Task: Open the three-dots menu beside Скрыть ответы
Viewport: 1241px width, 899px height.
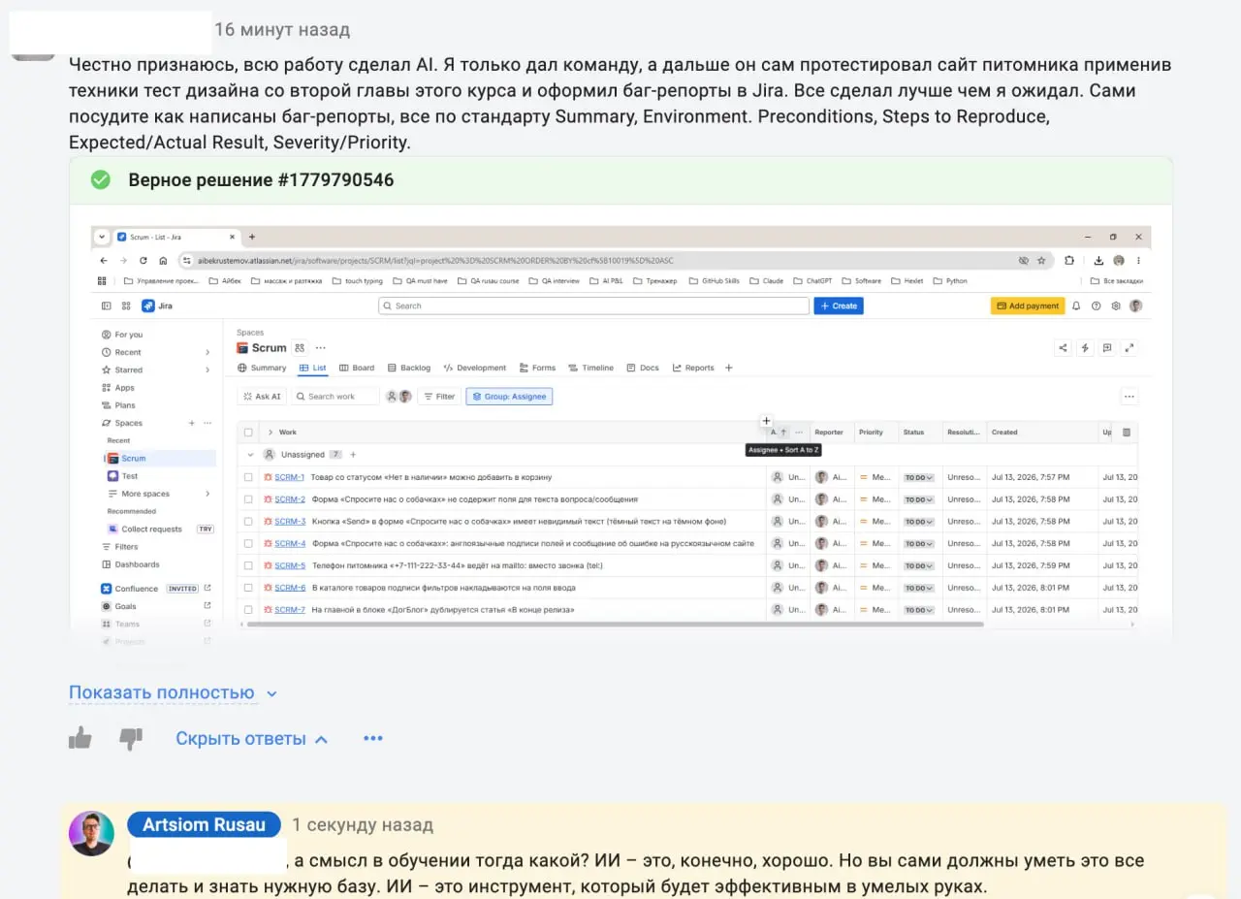Action: 373,739
